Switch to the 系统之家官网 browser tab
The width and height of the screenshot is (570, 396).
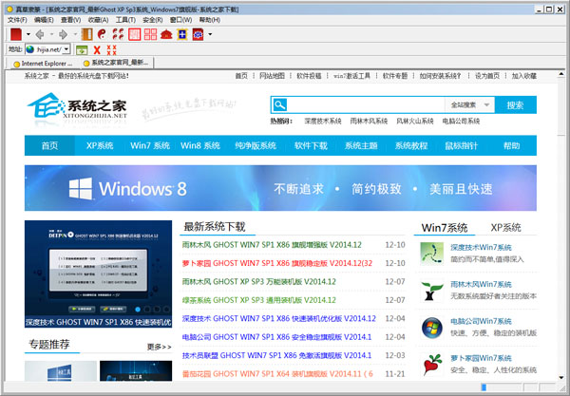click(x=116, y=63)
